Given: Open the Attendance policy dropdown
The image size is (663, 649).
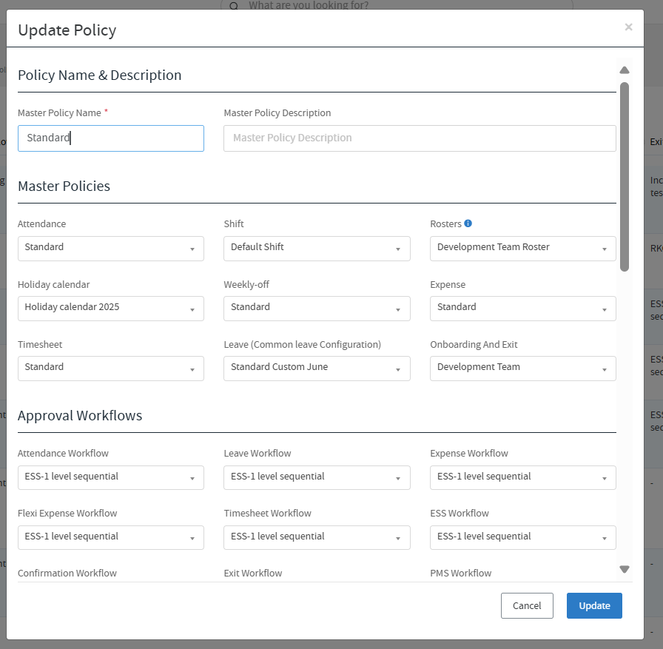Looking at the screenshot, I should (x=111, y=248).
